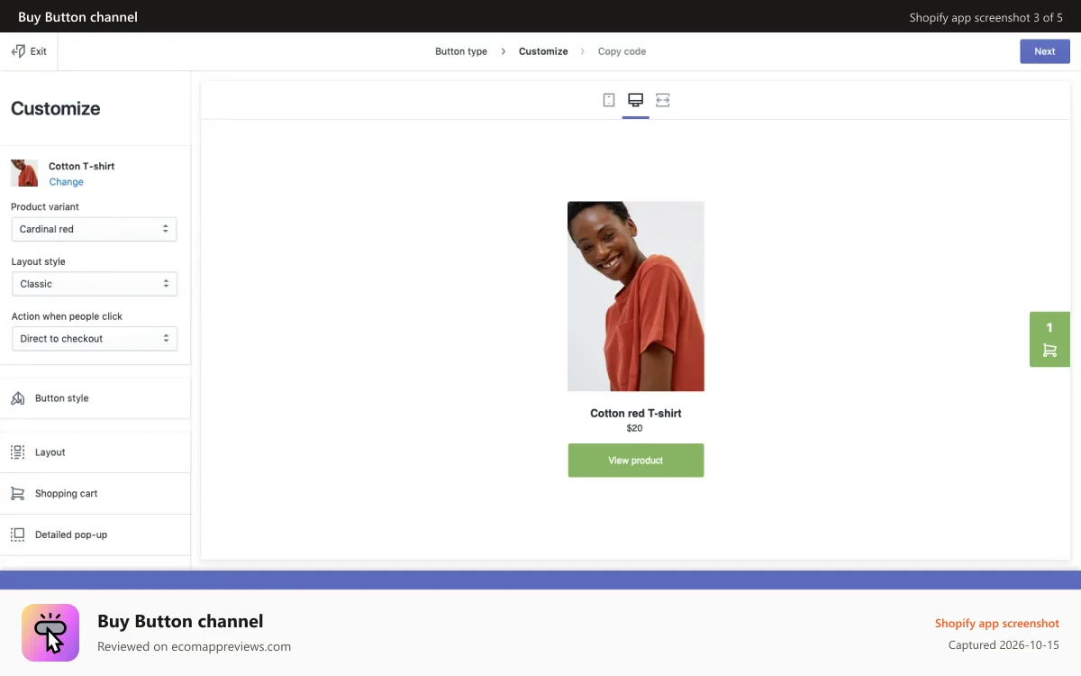
Task: Open the Action when people click dropdown
Action: [94, 339]
